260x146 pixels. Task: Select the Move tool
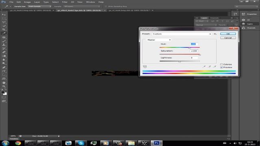pyautogui.click(x=4, y=15)
